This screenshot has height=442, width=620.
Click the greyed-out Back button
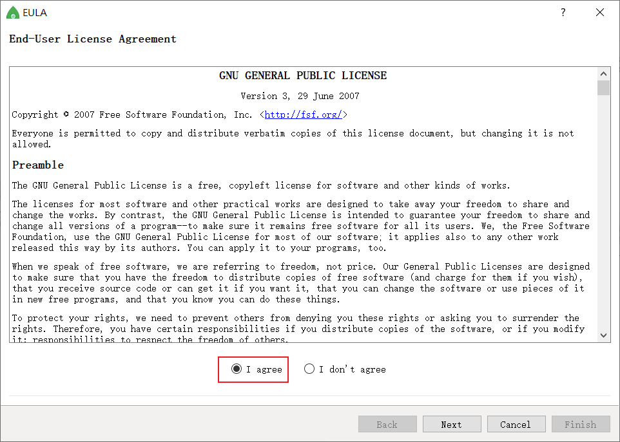point(387,424)
